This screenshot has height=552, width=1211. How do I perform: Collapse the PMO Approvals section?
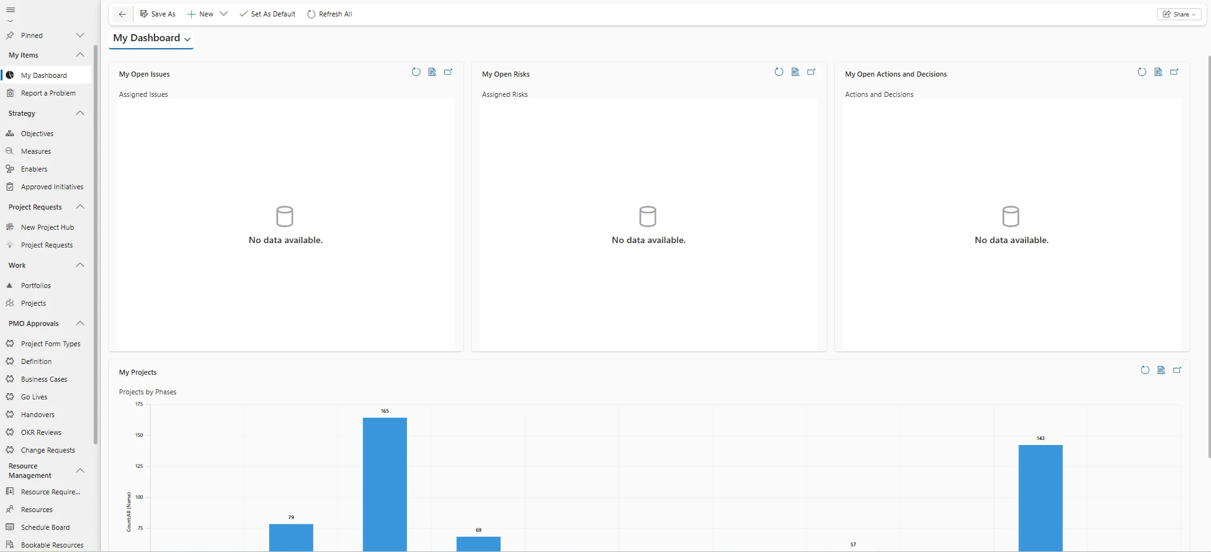[80, 323]
